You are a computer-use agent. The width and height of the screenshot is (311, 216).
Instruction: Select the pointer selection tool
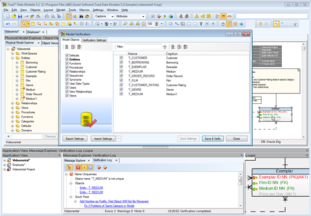tap(24, 24)
